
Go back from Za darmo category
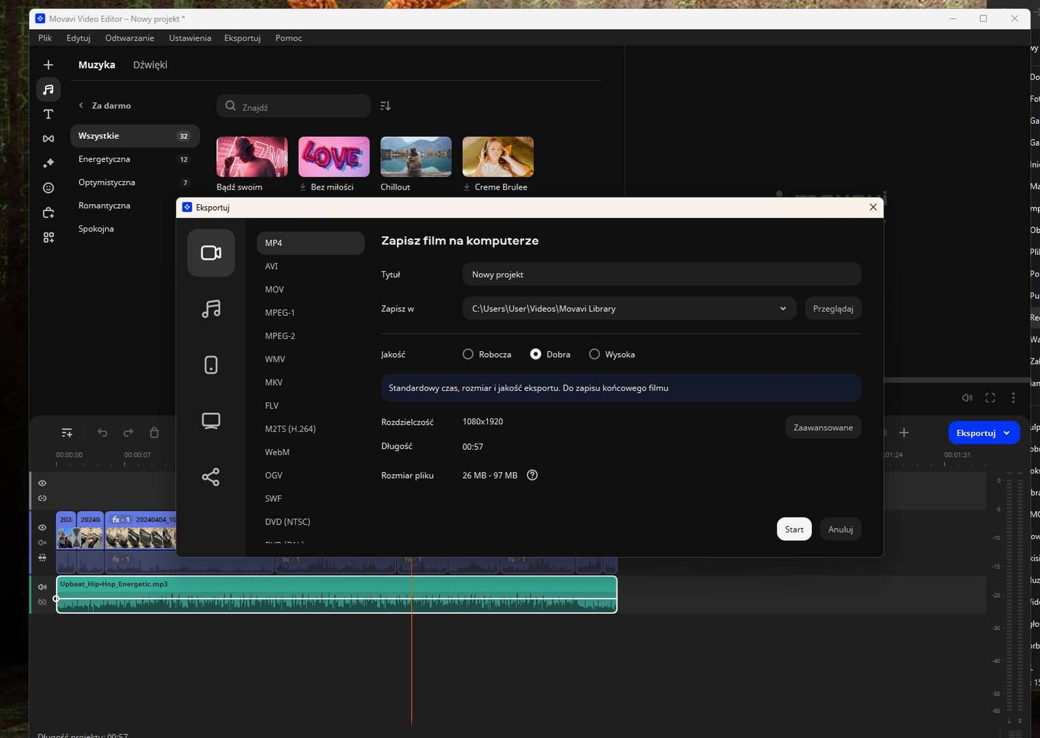[x=81, y=106]
